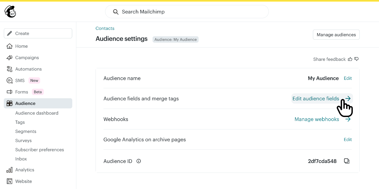Click the Audience: My Audience badge
This screenshot has height=189, width=379.
176,39
